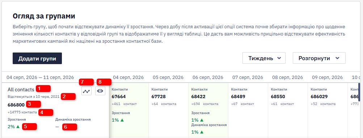Click the heading Огляд за групами
Viewport: 363px width, 138px height.
(x=44, y=16)
